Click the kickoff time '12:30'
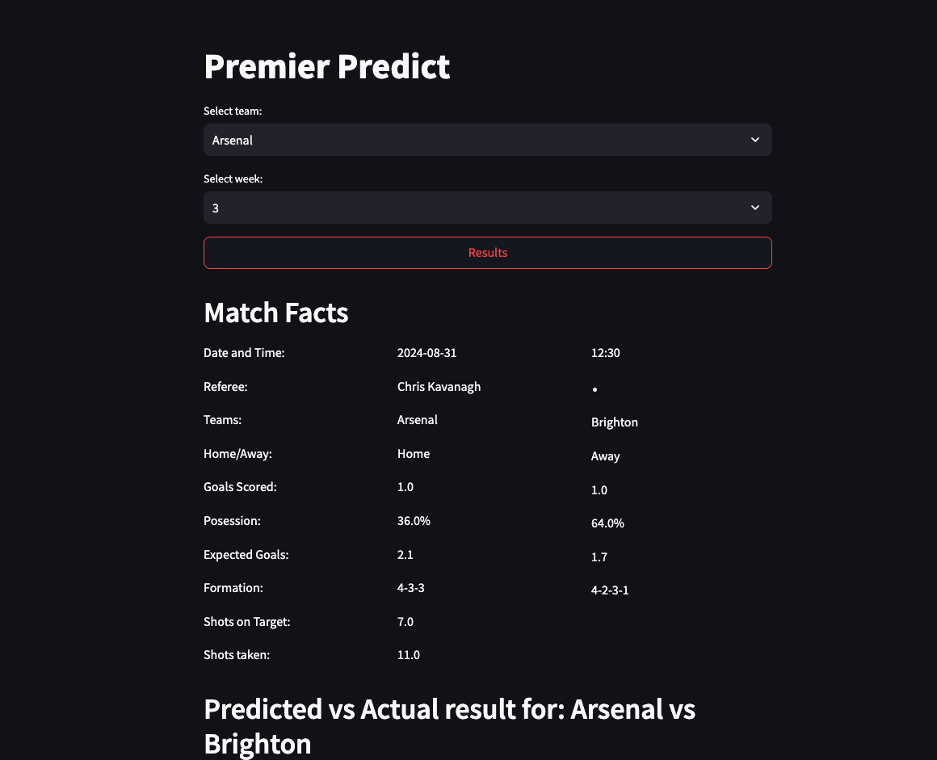Image resolution: width=937 pixels, height=760 pixels. pyautogui.click(x=605, y=352)
